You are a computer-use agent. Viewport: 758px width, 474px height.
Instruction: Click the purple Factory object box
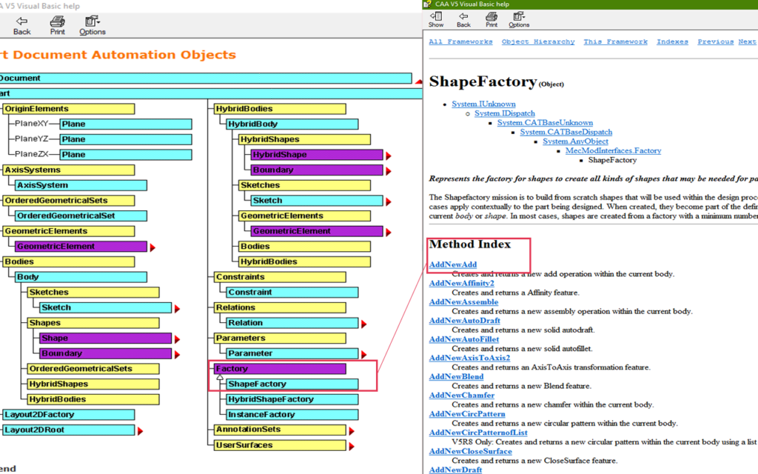click(280, 369)
